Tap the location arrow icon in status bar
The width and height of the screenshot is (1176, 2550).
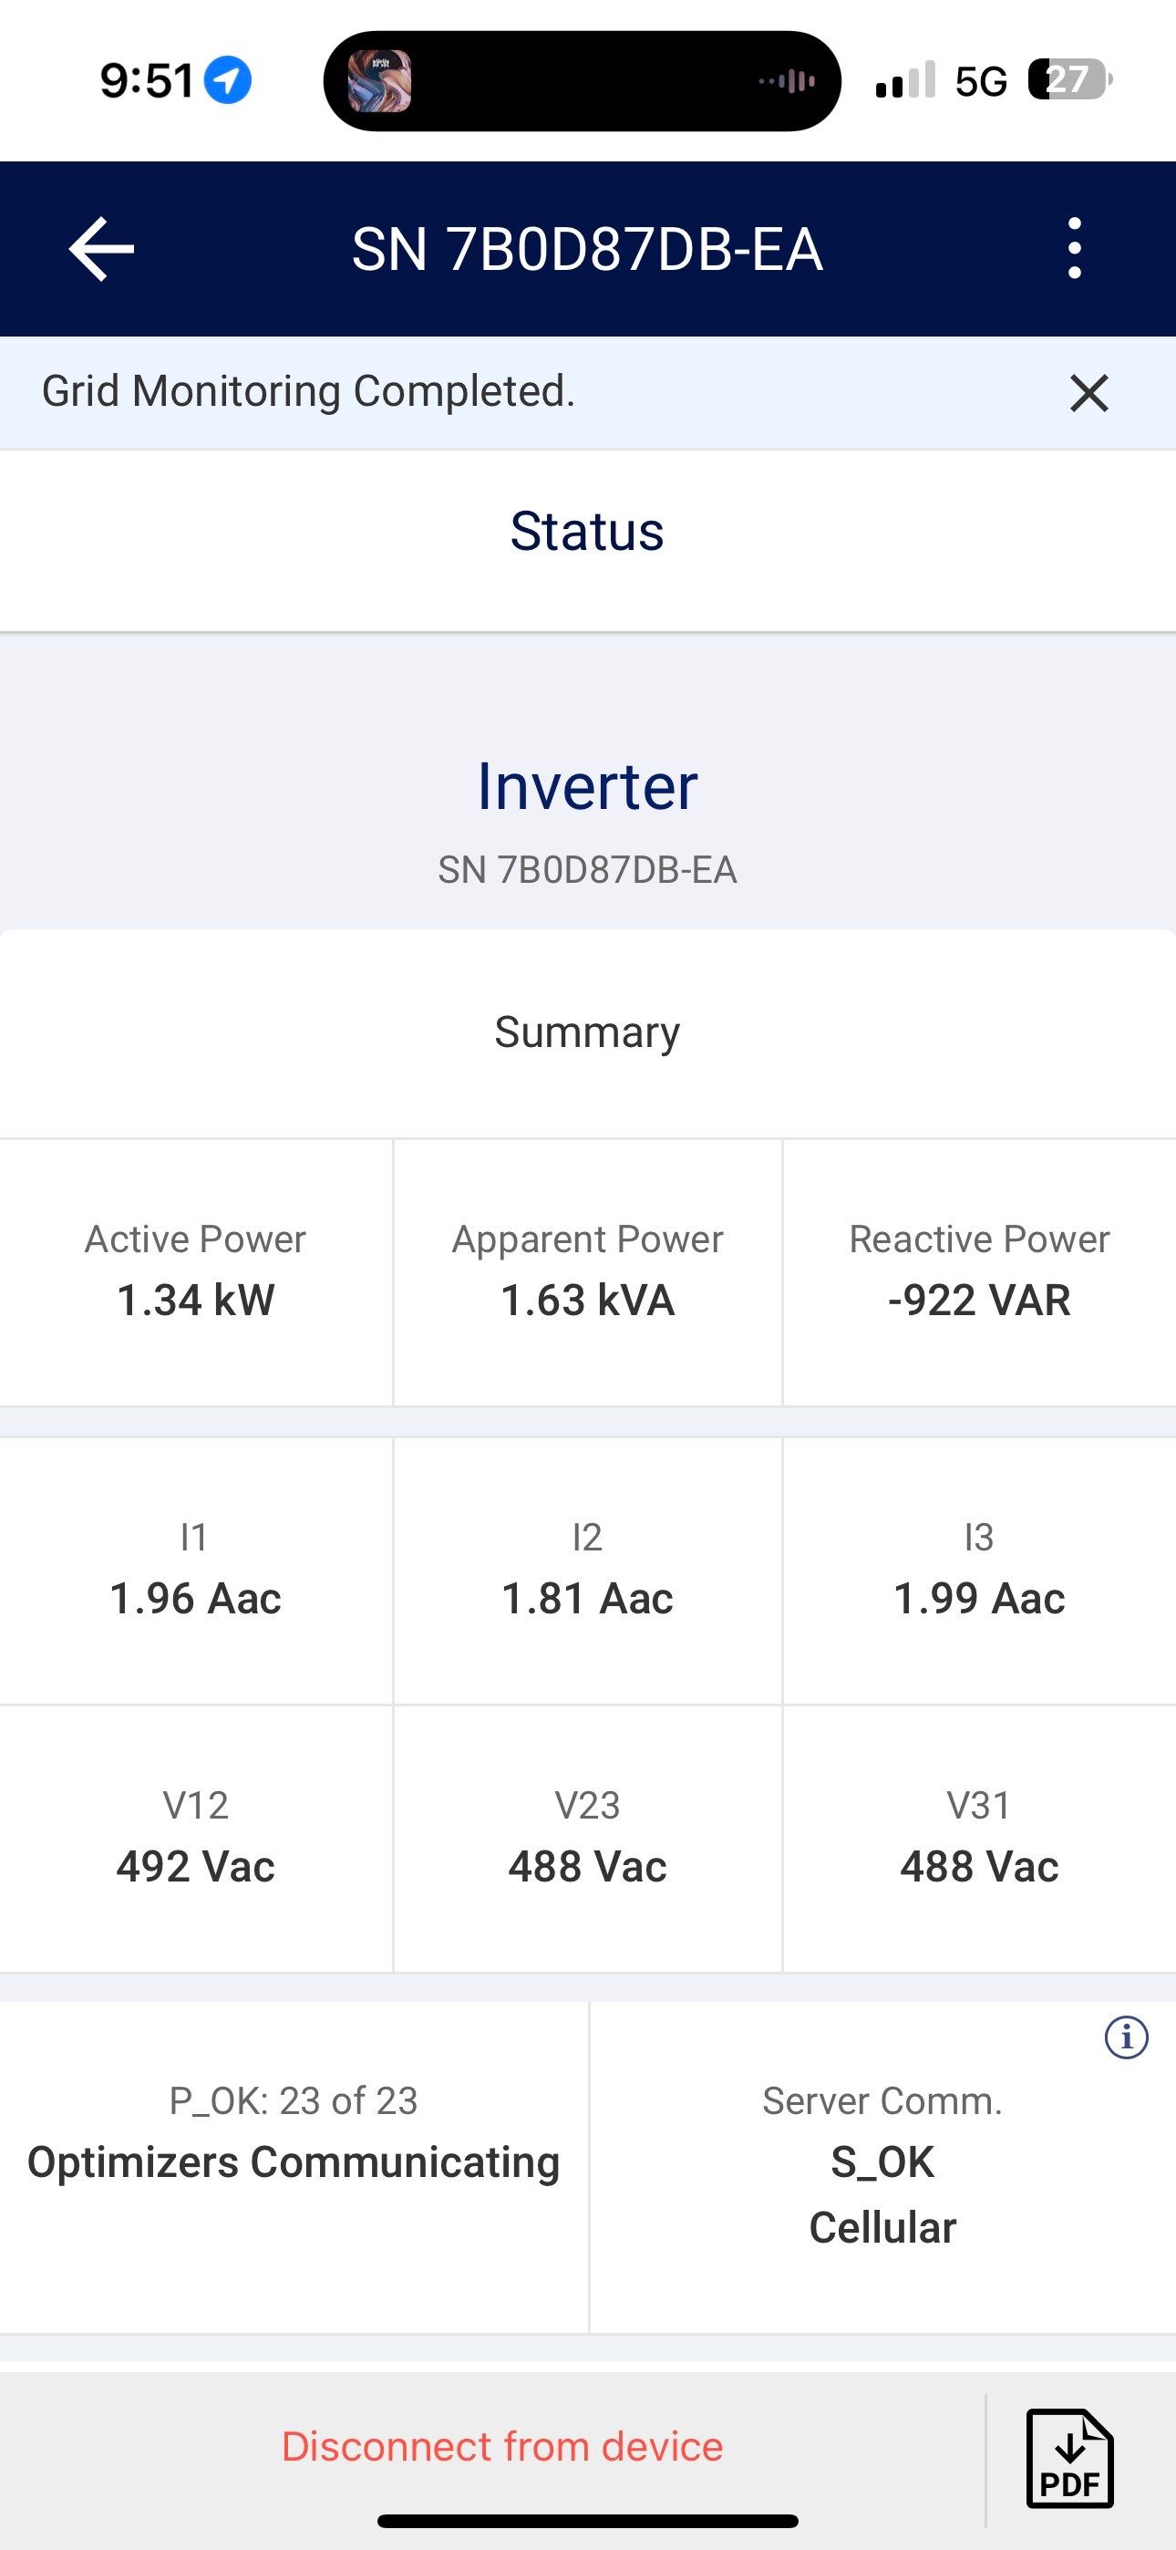[x=228, y=80]
